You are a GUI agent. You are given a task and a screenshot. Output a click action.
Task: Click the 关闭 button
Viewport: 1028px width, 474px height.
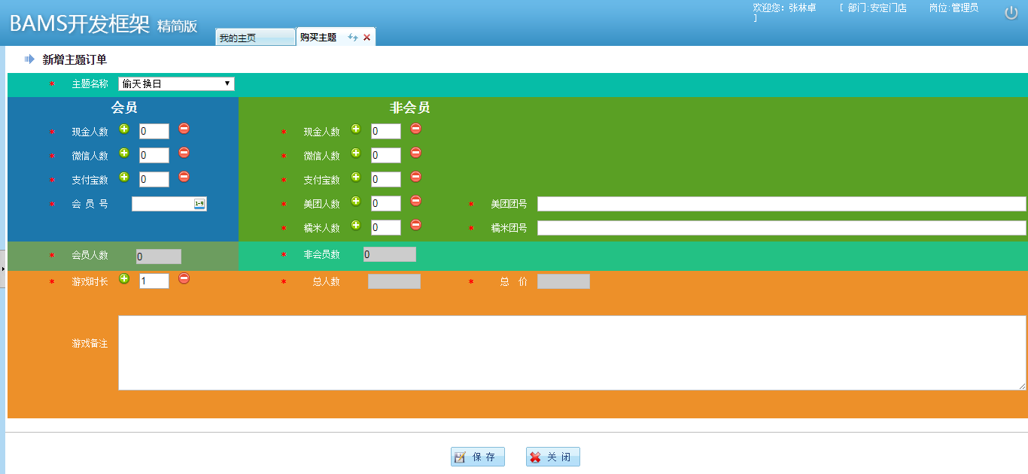point(553,457)
